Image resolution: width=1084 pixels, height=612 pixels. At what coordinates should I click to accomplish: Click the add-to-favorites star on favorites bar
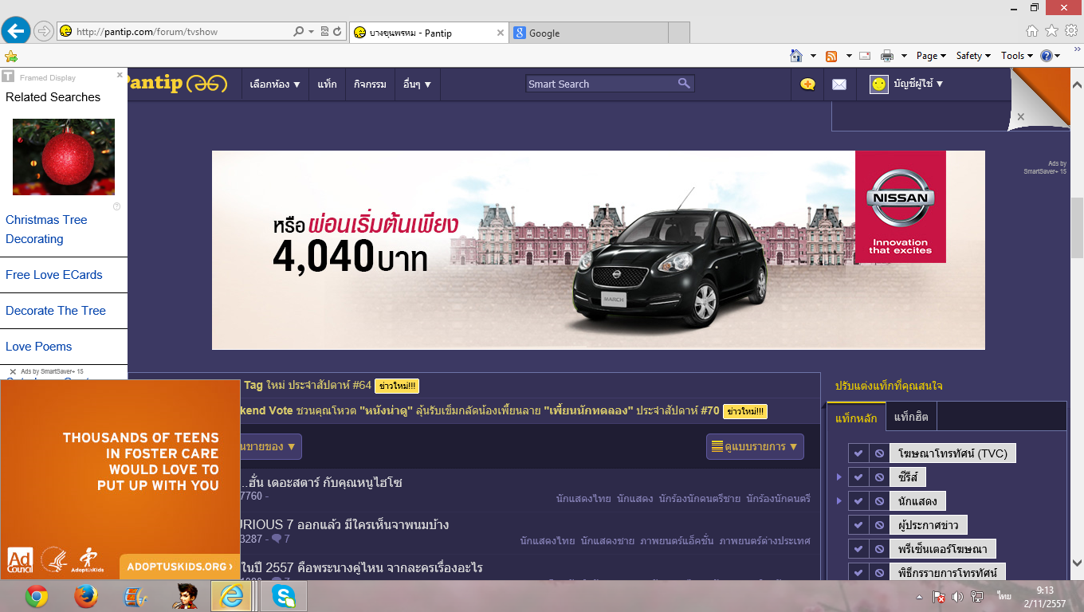tap(10, 57)
